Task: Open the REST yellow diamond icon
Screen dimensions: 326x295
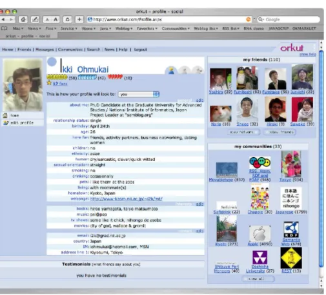Action: [291, 258]
